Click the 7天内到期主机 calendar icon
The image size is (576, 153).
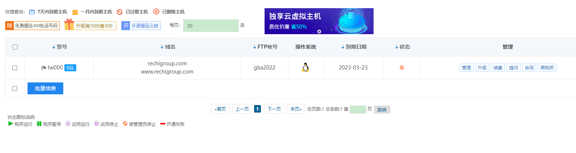tap(32, 12)
